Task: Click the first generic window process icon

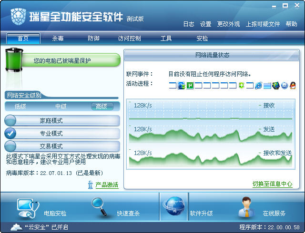Action: coord(173,86)
